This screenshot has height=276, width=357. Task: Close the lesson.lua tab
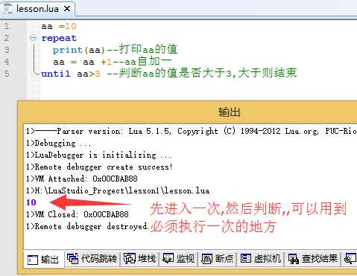(67, 9)
